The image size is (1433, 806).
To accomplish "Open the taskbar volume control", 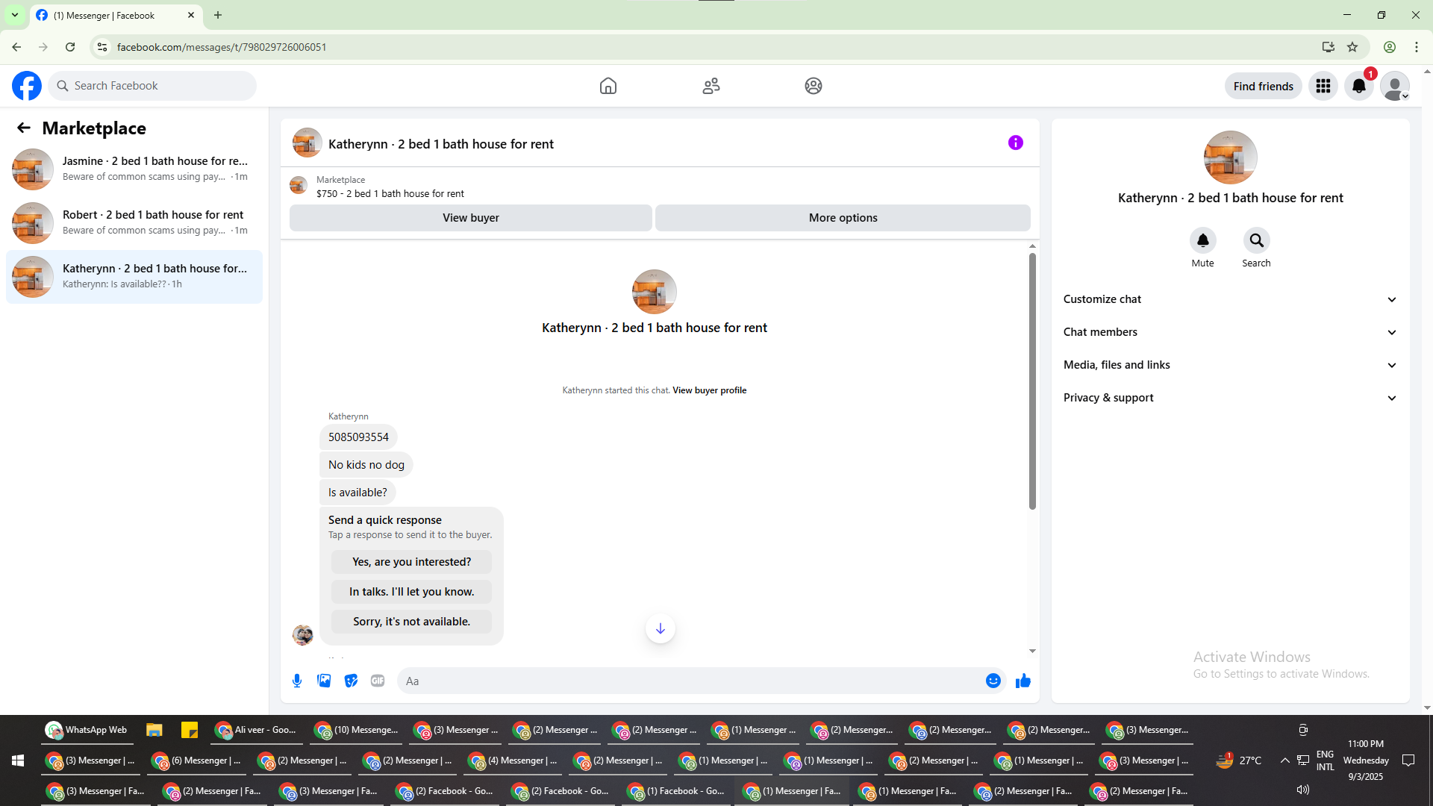I will click(x=1303, y=790).
